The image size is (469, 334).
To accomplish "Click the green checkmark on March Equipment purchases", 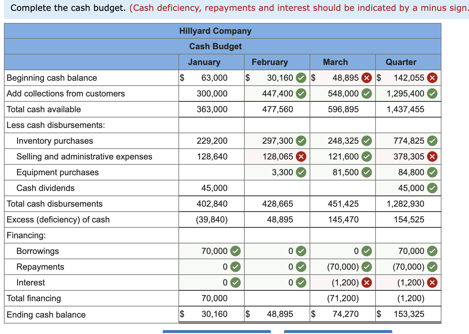I will click(x=366, y=172).
